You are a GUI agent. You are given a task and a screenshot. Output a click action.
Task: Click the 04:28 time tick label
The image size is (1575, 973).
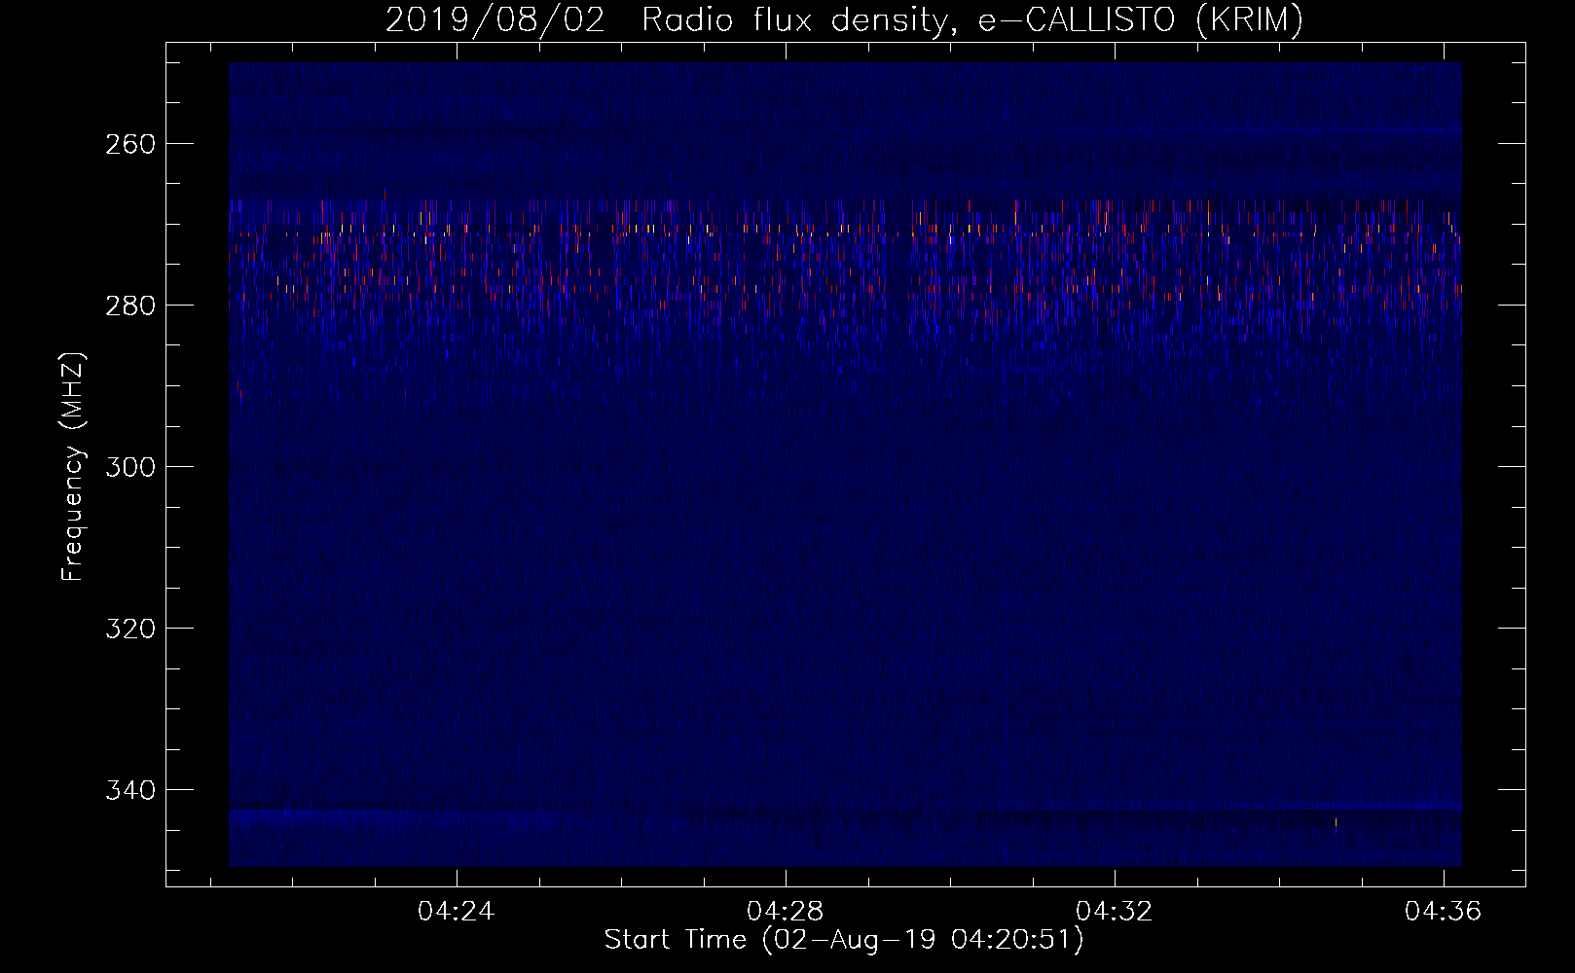(785, 912)
